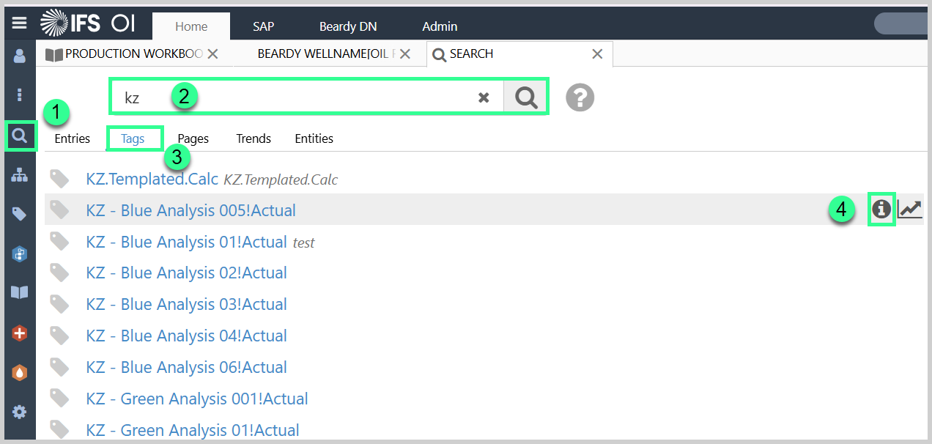The width and height of the screenshot is (932, 444).
Task: Click the tag sidebar icon
Action: coord(20,214)
